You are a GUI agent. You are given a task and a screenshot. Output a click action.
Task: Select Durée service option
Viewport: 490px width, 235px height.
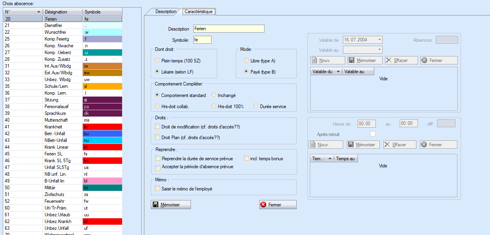click(256, 107)
